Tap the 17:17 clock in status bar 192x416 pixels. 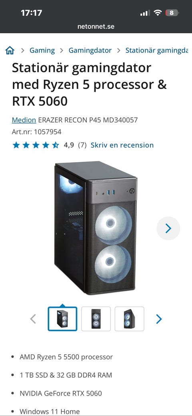[31, 13]
